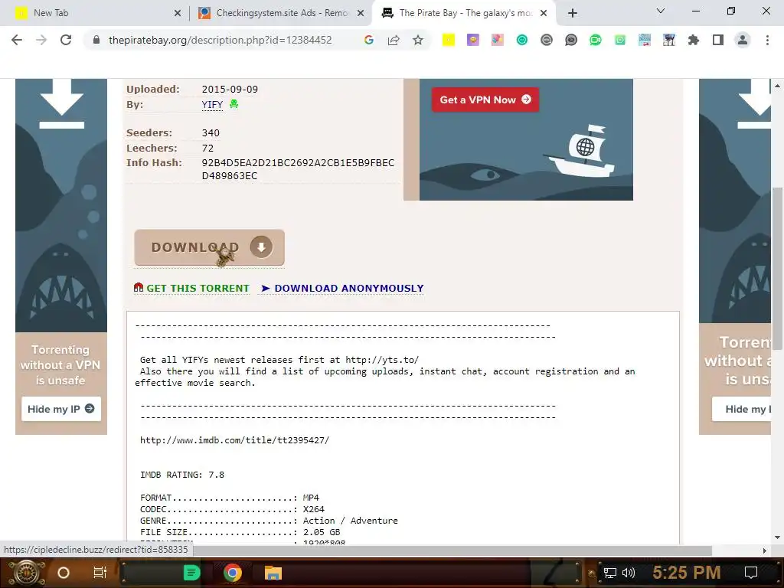Screen dimensions: 784x588
Task: Click the upload date 2015-09-09
Action: (x=230, y=90)
